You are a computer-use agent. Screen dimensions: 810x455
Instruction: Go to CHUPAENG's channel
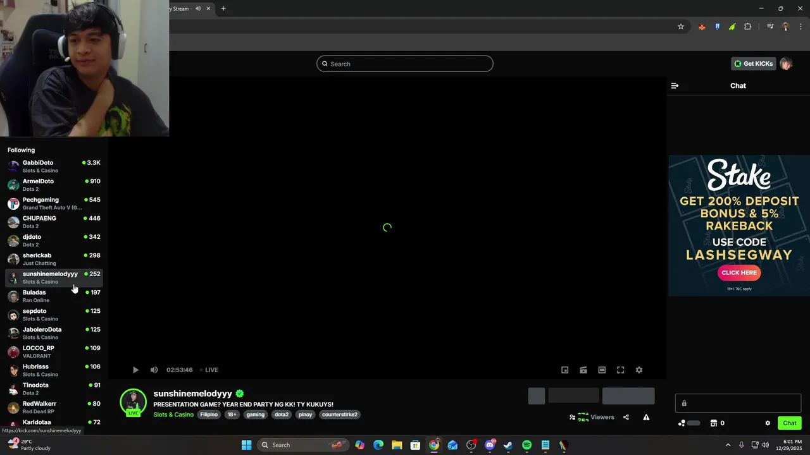click(x=54, y=222)
